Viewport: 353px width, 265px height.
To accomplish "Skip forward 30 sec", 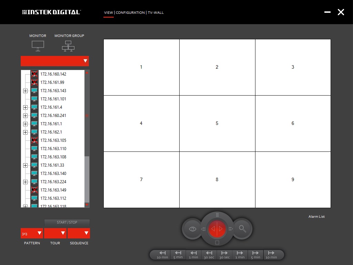I will [x=224, y=255].
